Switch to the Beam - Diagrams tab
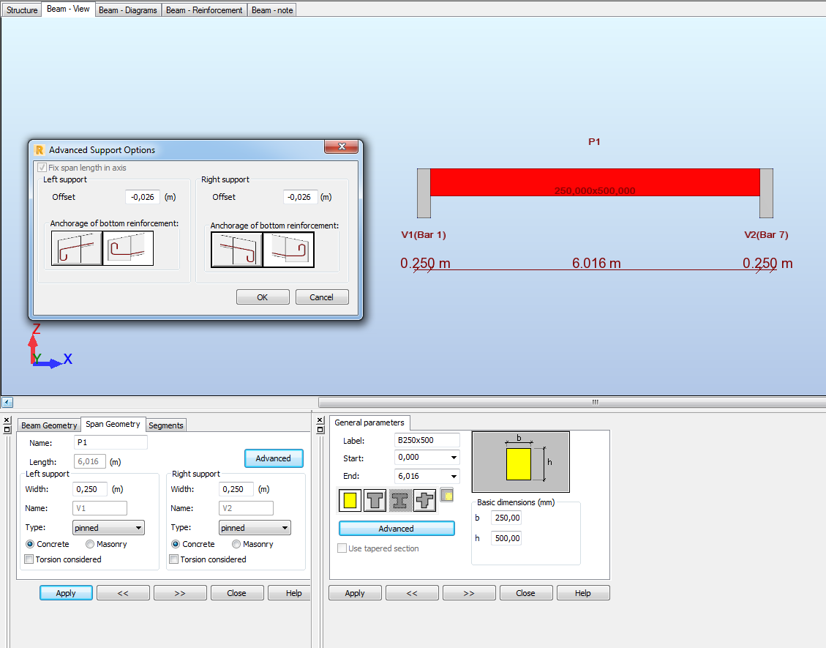 (127, 10)
